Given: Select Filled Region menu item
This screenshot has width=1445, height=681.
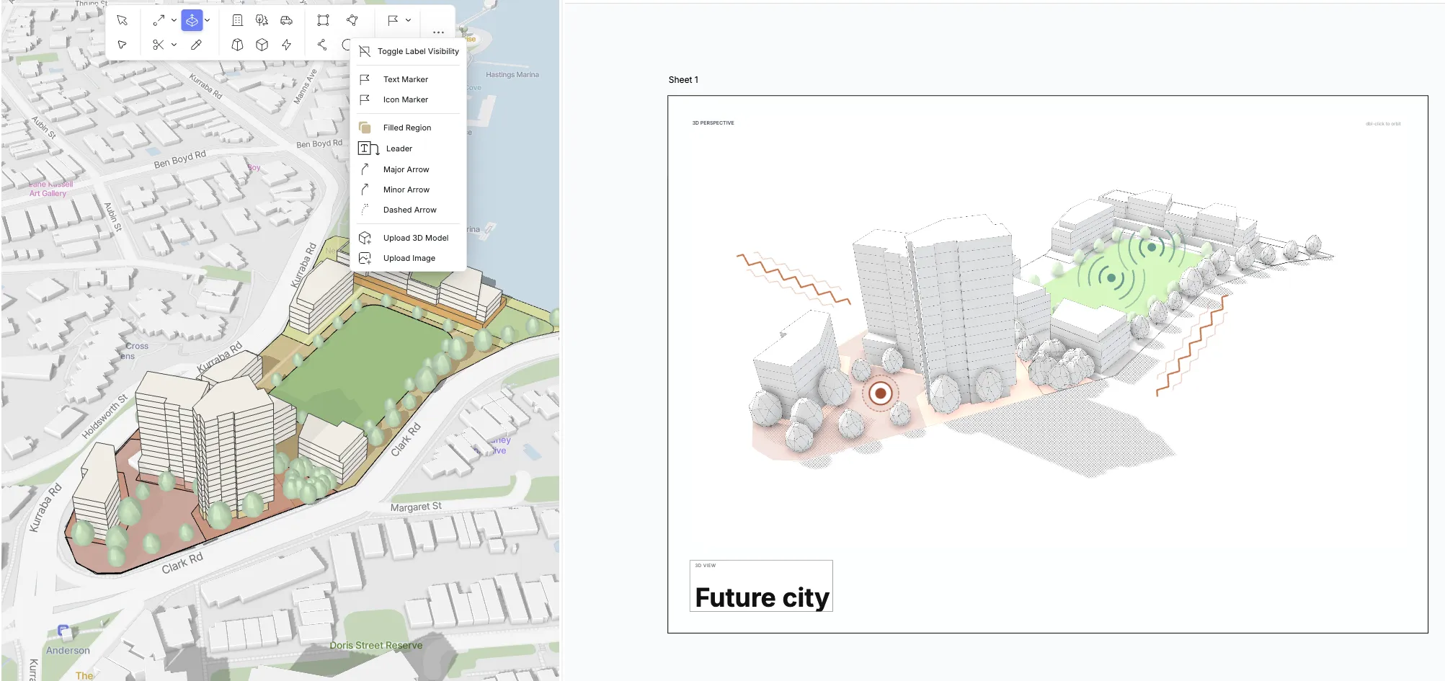Looking at the screenshot, I should pyautogui.click(x=409, y=128).
